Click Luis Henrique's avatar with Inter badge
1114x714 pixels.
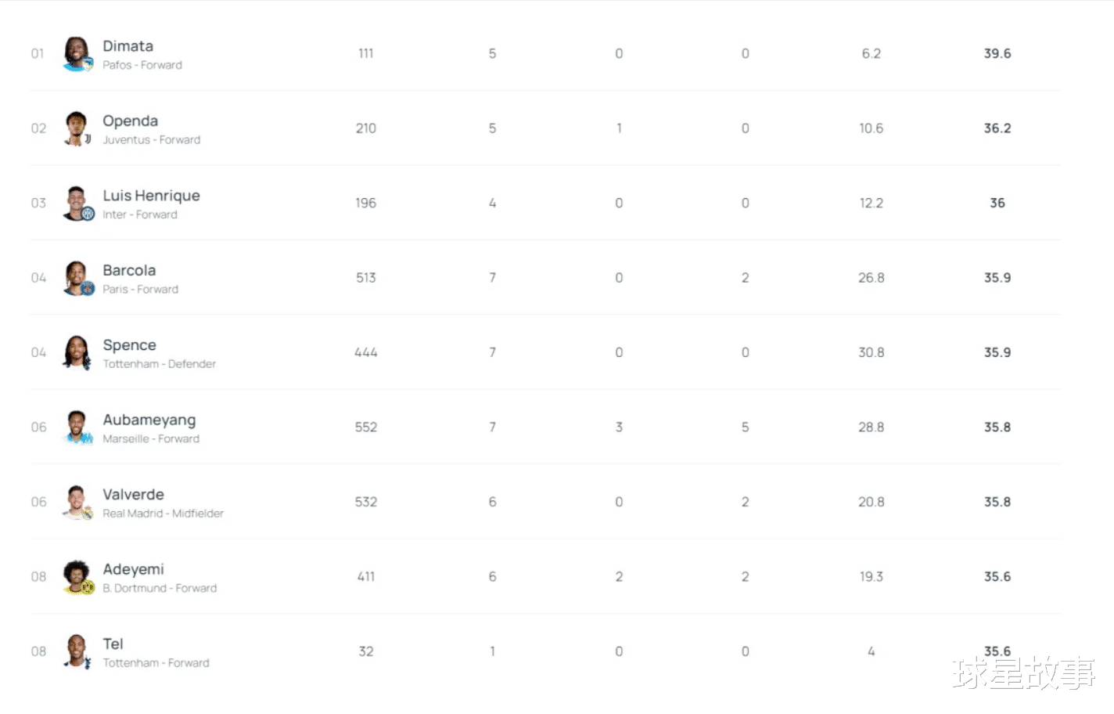pos(77,204)
